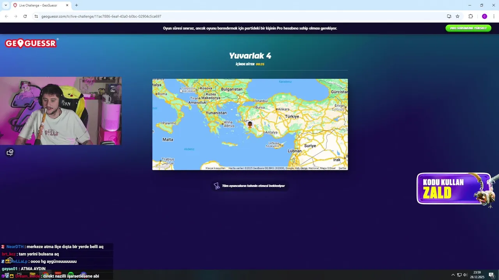Click the Antalya label on the map
This screenshot has width=499, height=280.
271,132
